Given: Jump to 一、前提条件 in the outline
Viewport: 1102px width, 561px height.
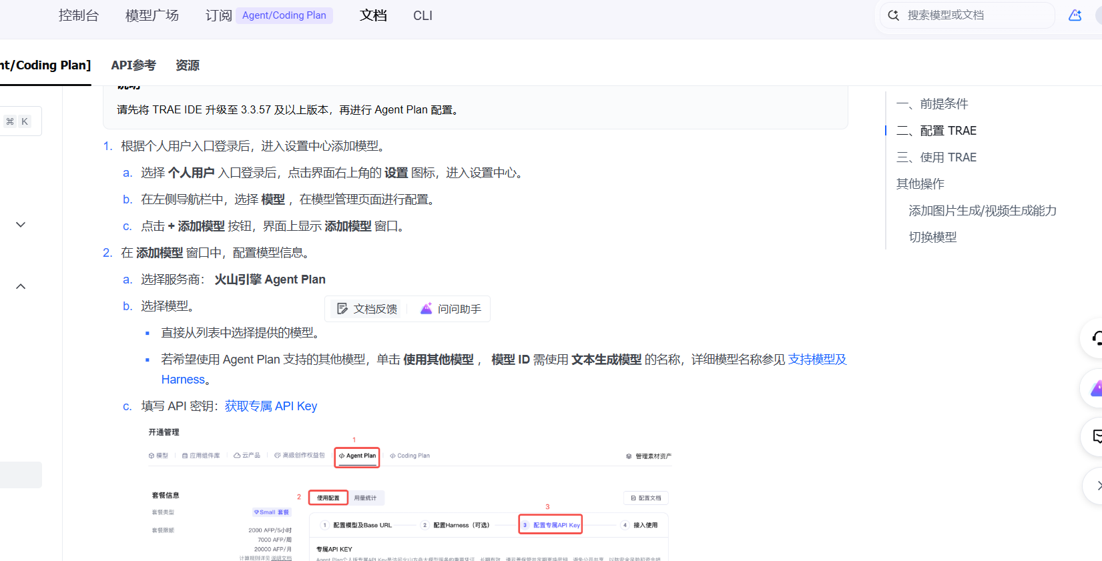Looking at the screenshot, I should pos(932,104).
